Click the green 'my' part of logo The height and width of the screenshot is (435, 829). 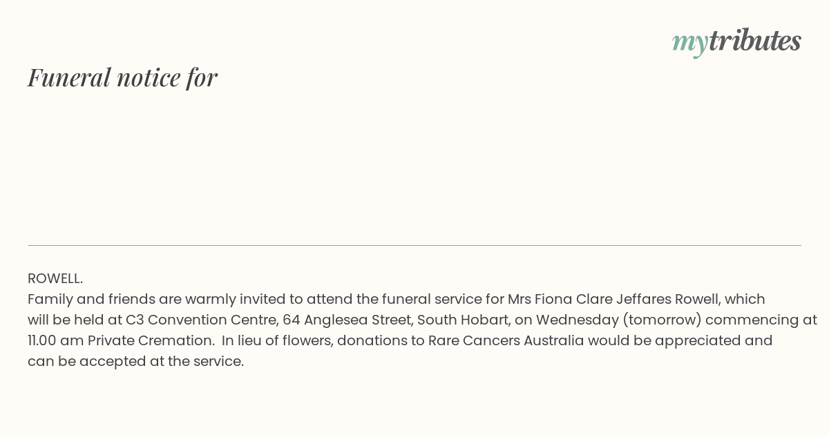pos(689,43)
